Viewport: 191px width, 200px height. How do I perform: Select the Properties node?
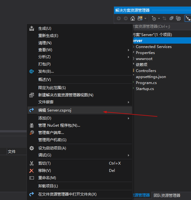[145, 53]
